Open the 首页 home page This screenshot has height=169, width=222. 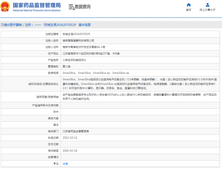[x=189, y=10]
